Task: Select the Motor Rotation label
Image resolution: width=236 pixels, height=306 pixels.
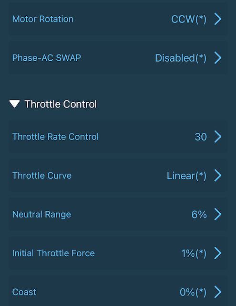Action: point(43,19)
